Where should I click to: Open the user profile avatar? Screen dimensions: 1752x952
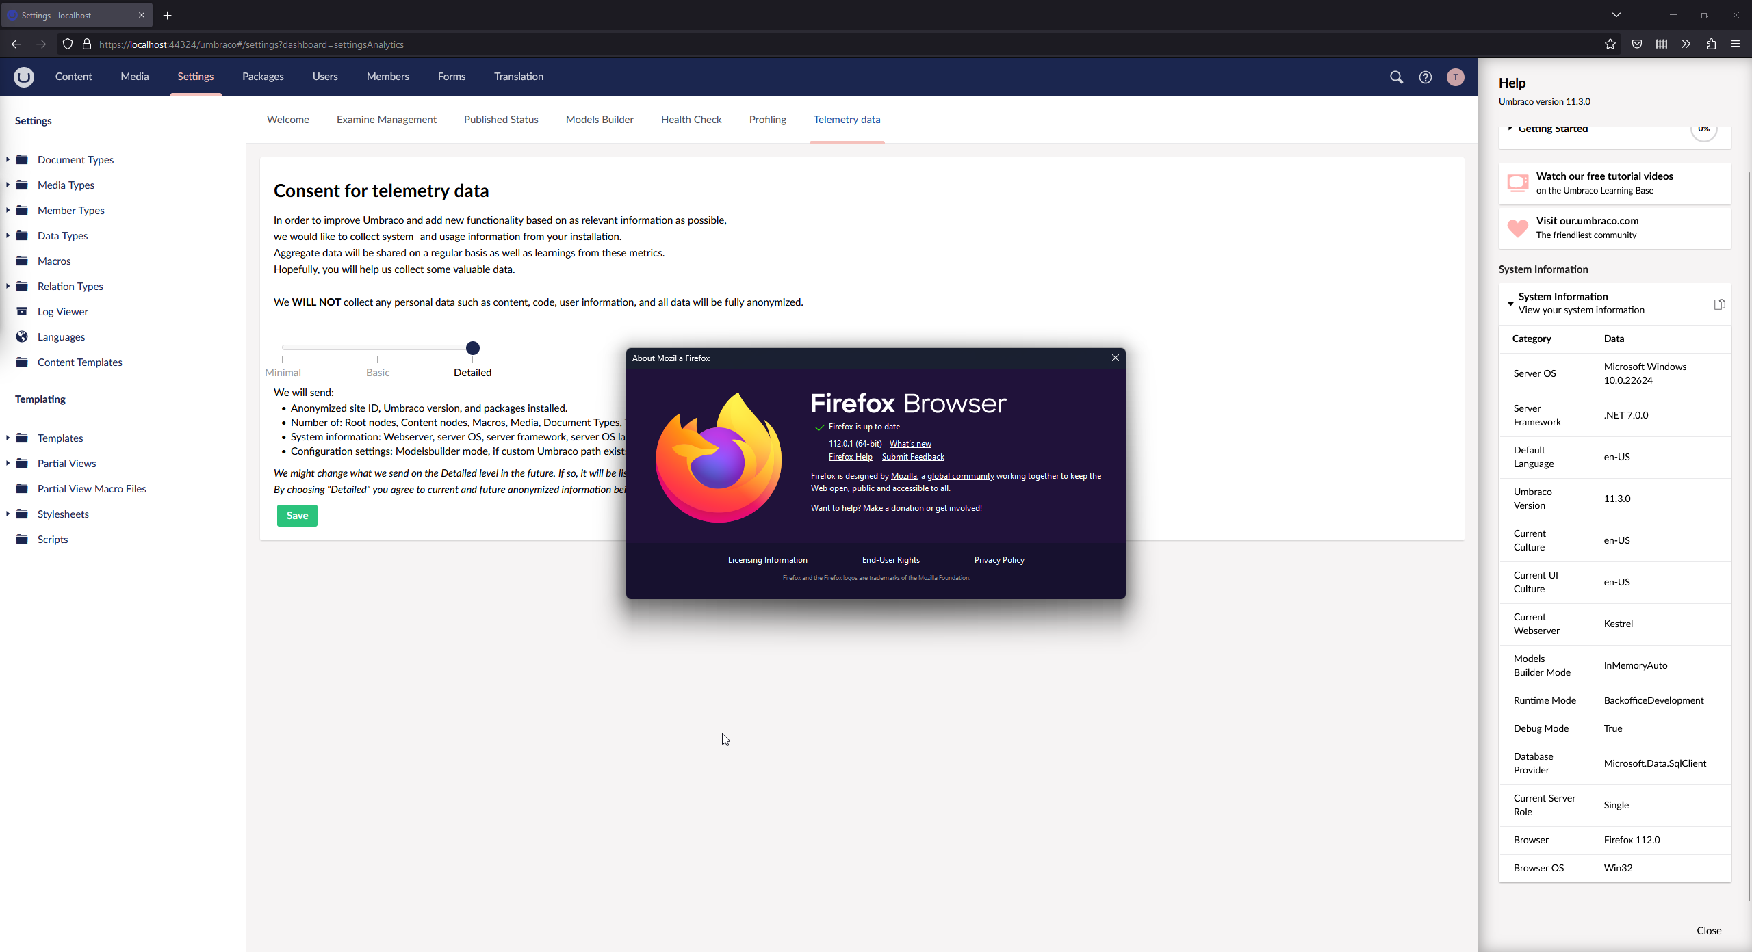(1455, 77)
